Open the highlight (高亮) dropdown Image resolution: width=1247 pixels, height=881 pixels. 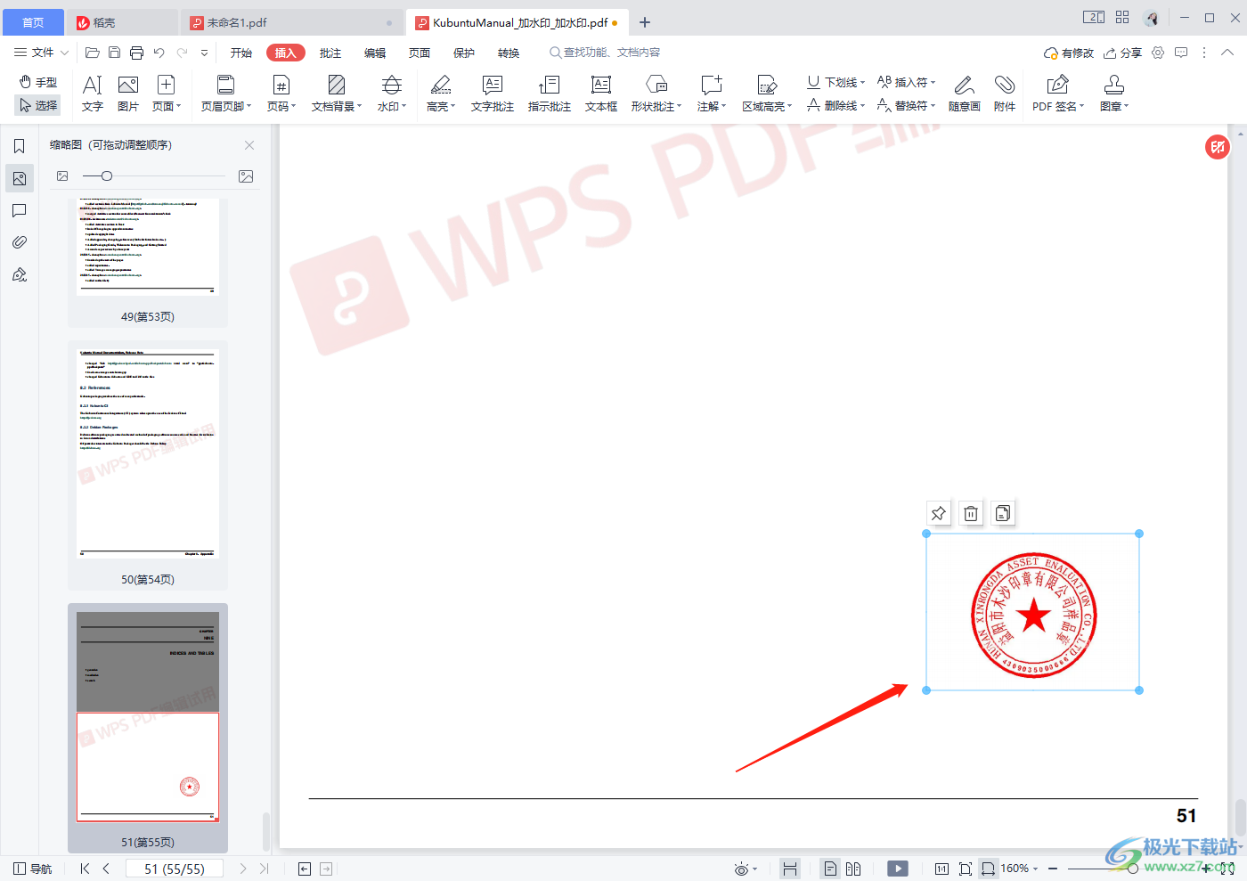point(441,94)
